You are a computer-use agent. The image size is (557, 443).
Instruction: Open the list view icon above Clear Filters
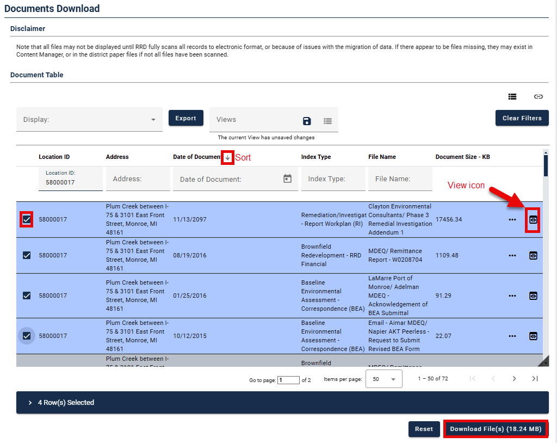tap(512, 96)
